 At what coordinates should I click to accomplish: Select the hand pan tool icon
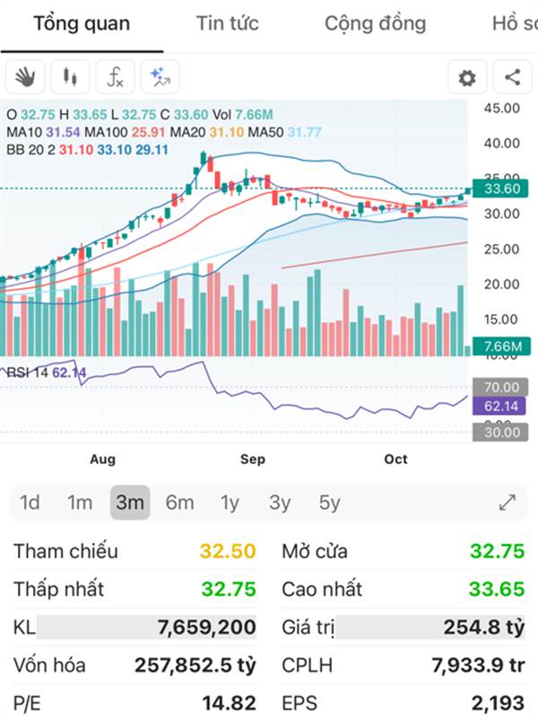click(x=25, y=77)
